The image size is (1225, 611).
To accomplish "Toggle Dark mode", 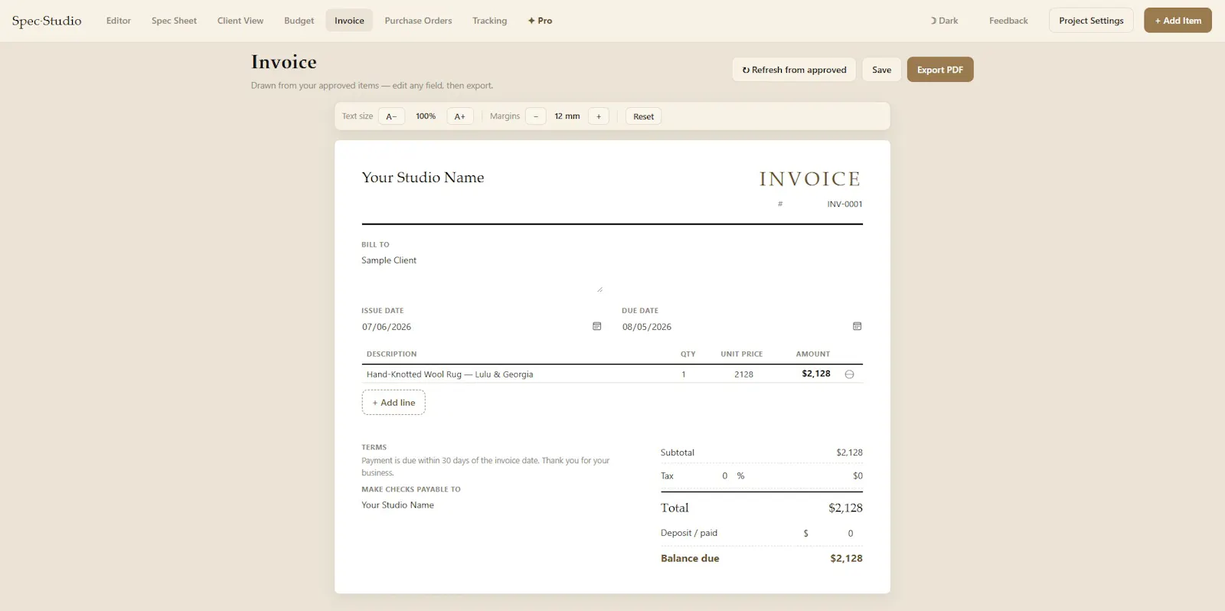I will click(944, 21).
